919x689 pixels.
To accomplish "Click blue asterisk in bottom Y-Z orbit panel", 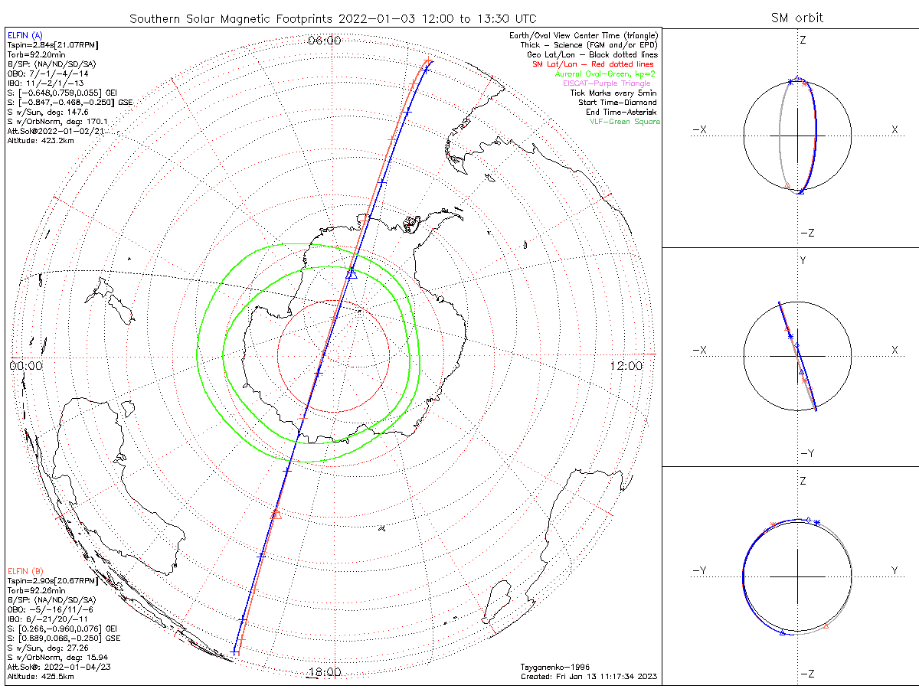I will pyautogui.click(x=817, y=522).
